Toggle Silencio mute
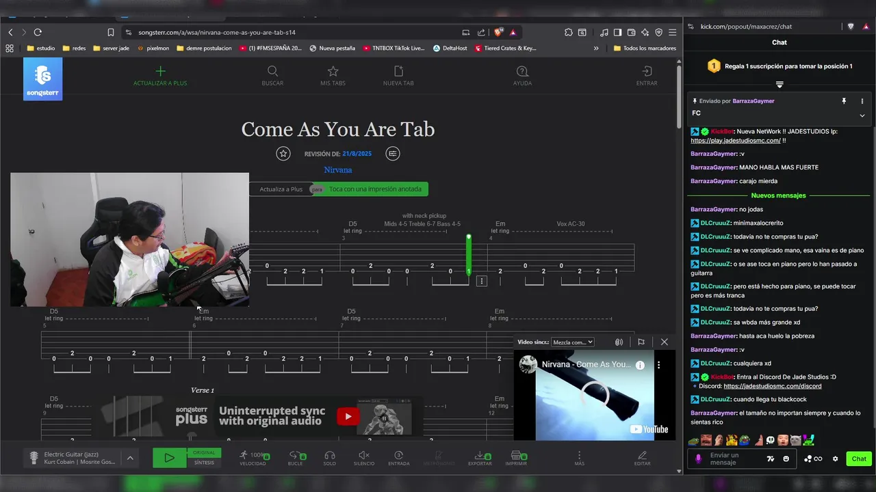876x492 pixels. click(364, 458)
